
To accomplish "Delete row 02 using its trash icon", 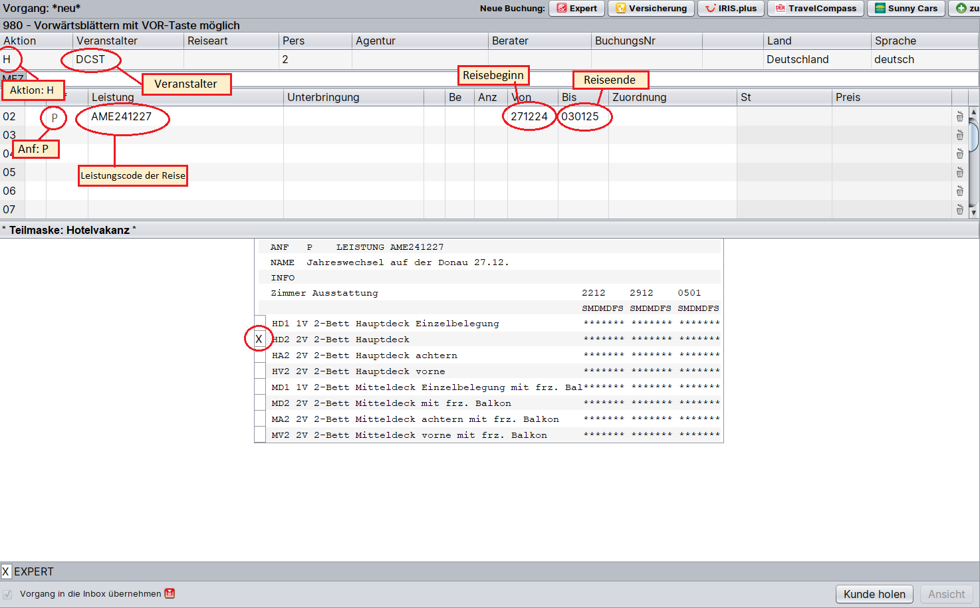I will pyautogui.click(x=959, y=117).
